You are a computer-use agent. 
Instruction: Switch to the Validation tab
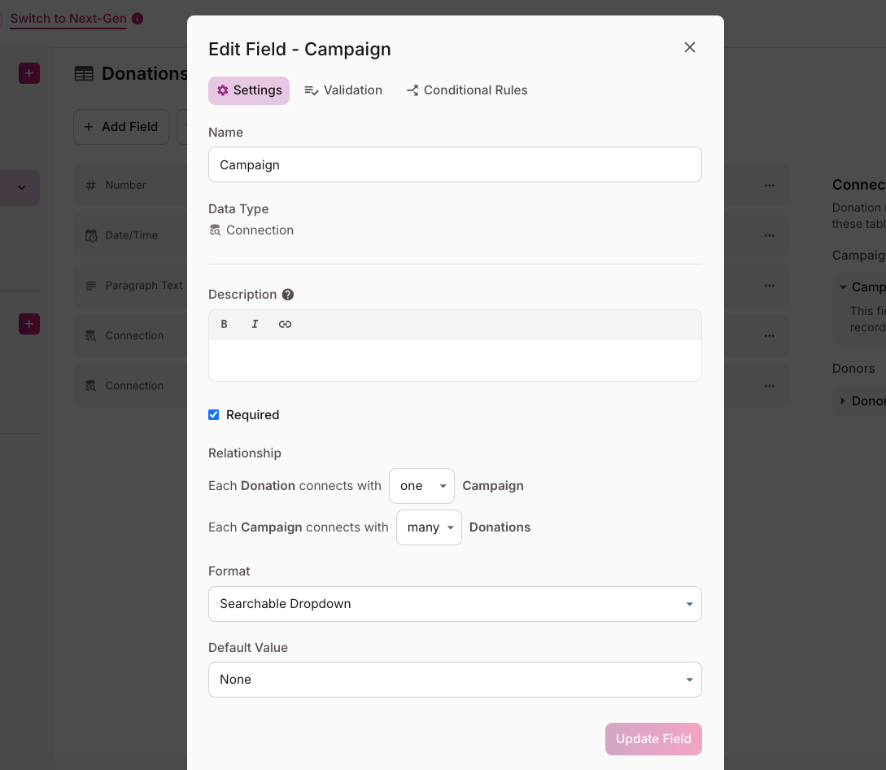(x=343, y=90)
